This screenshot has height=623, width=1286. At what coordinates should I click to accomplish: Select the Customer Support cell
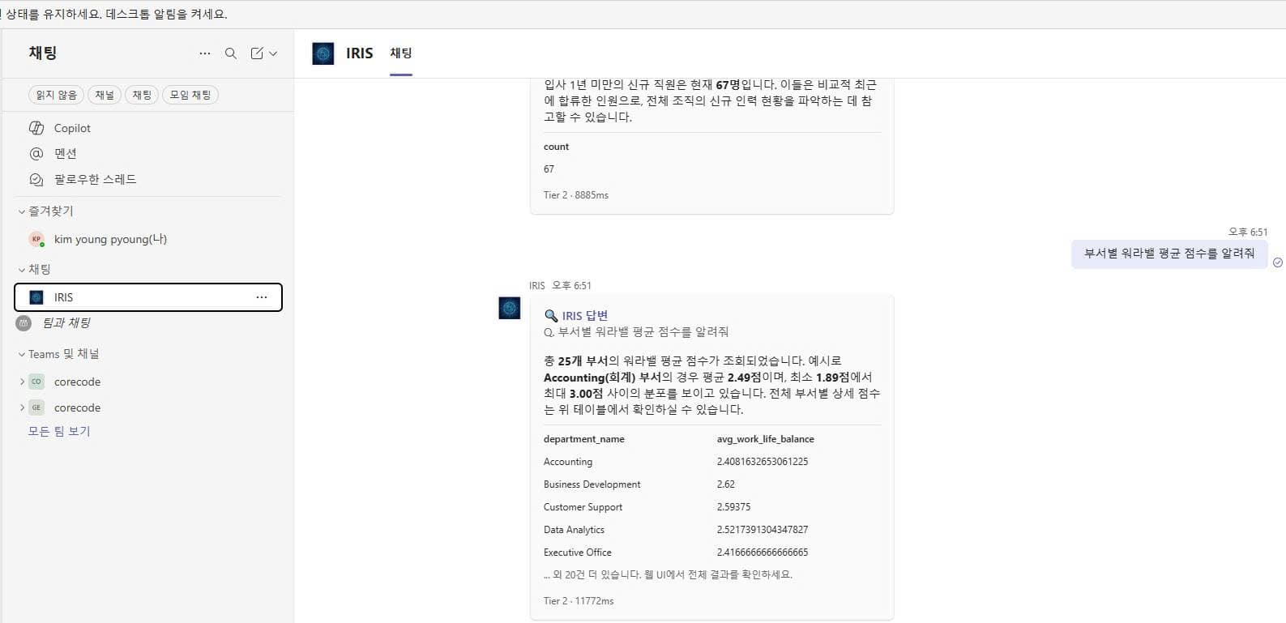point(583,507)
